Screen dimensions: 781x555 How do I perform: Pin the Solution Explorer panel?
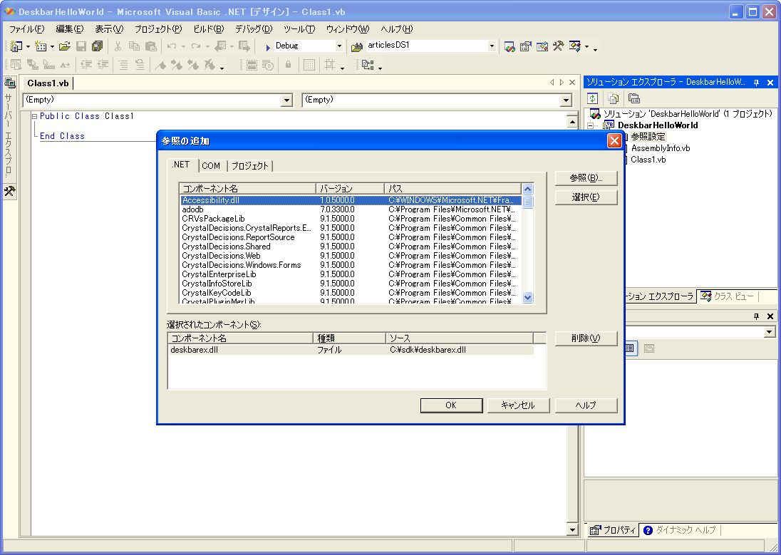tap(756, 82)
